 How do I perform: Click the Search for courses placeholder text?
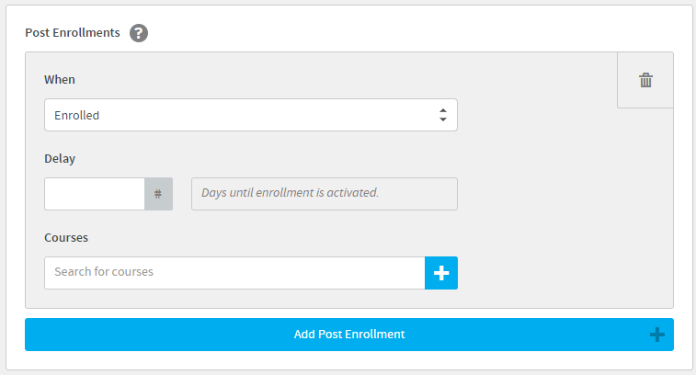[104, 271]
